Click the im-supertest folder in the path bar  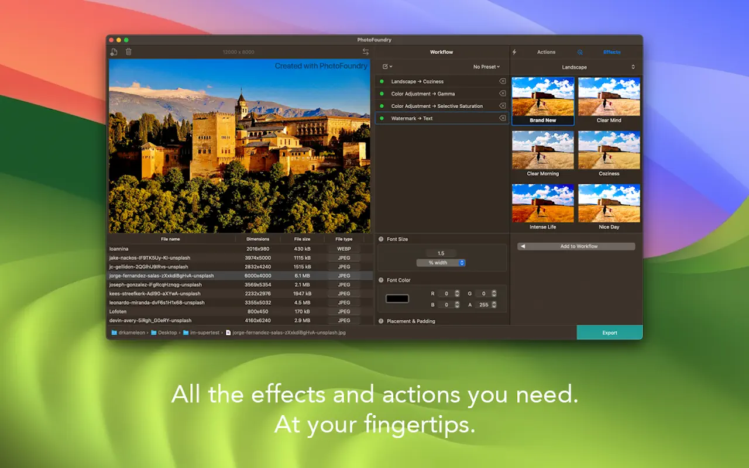coord(201,332)
